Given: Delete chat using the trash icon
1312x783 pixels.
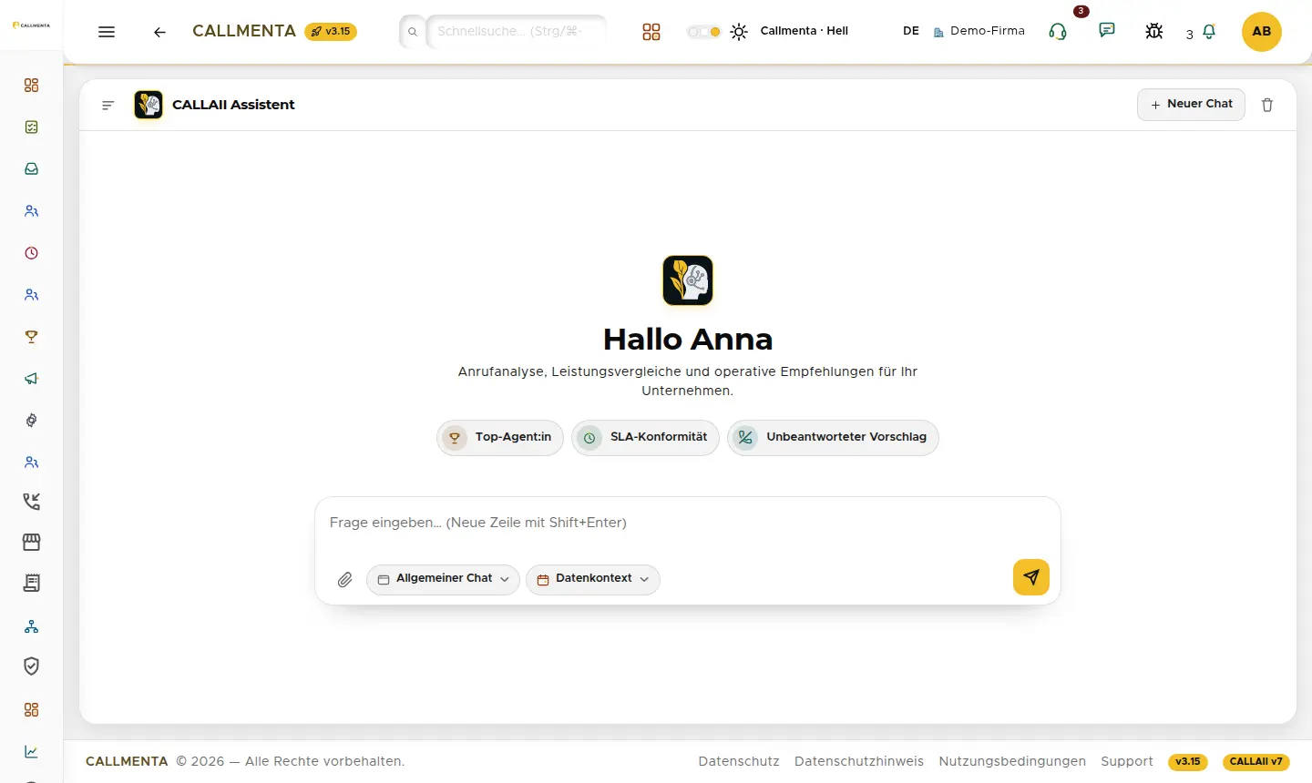Looking at the screenshot, I should (1267, 105).
